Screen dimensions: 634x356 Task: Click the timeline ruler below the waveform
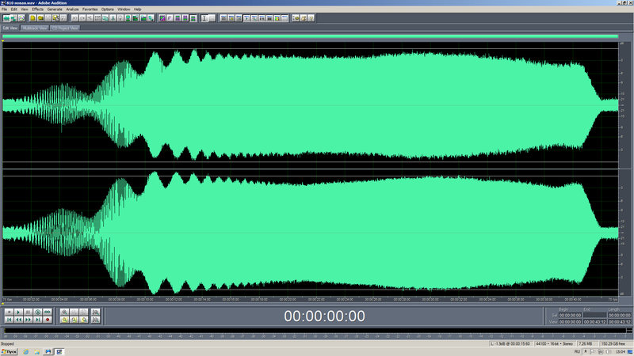point(310,300)
